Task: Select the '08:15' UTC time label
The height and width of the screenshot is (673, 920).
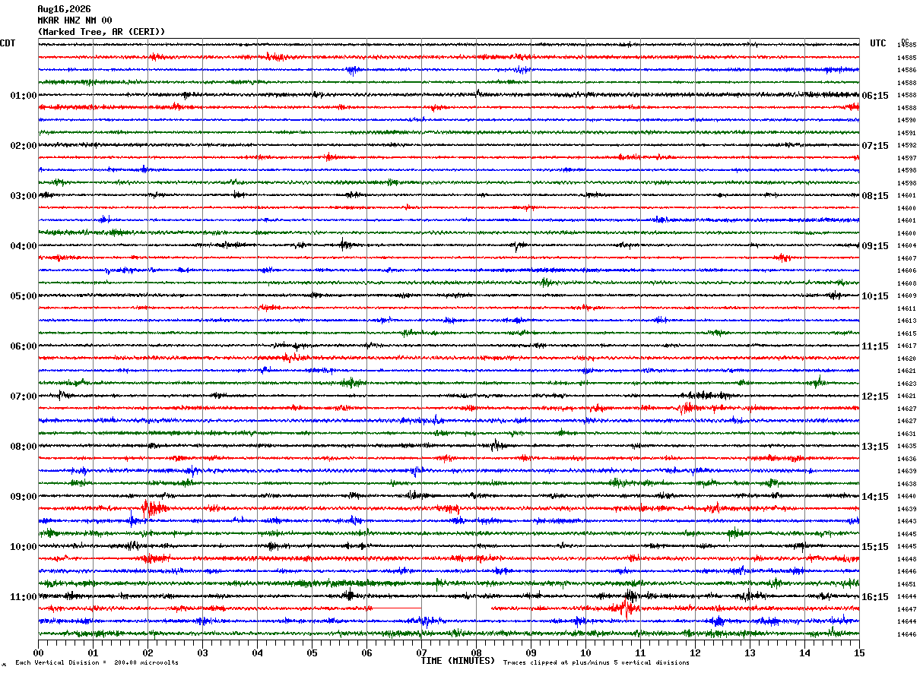Action: point(875,196)
